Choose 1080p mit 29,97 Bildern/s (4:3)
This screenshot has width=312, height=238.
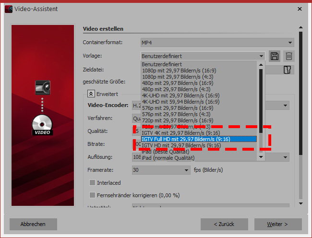pyautogui.click(x=199, y=77)
